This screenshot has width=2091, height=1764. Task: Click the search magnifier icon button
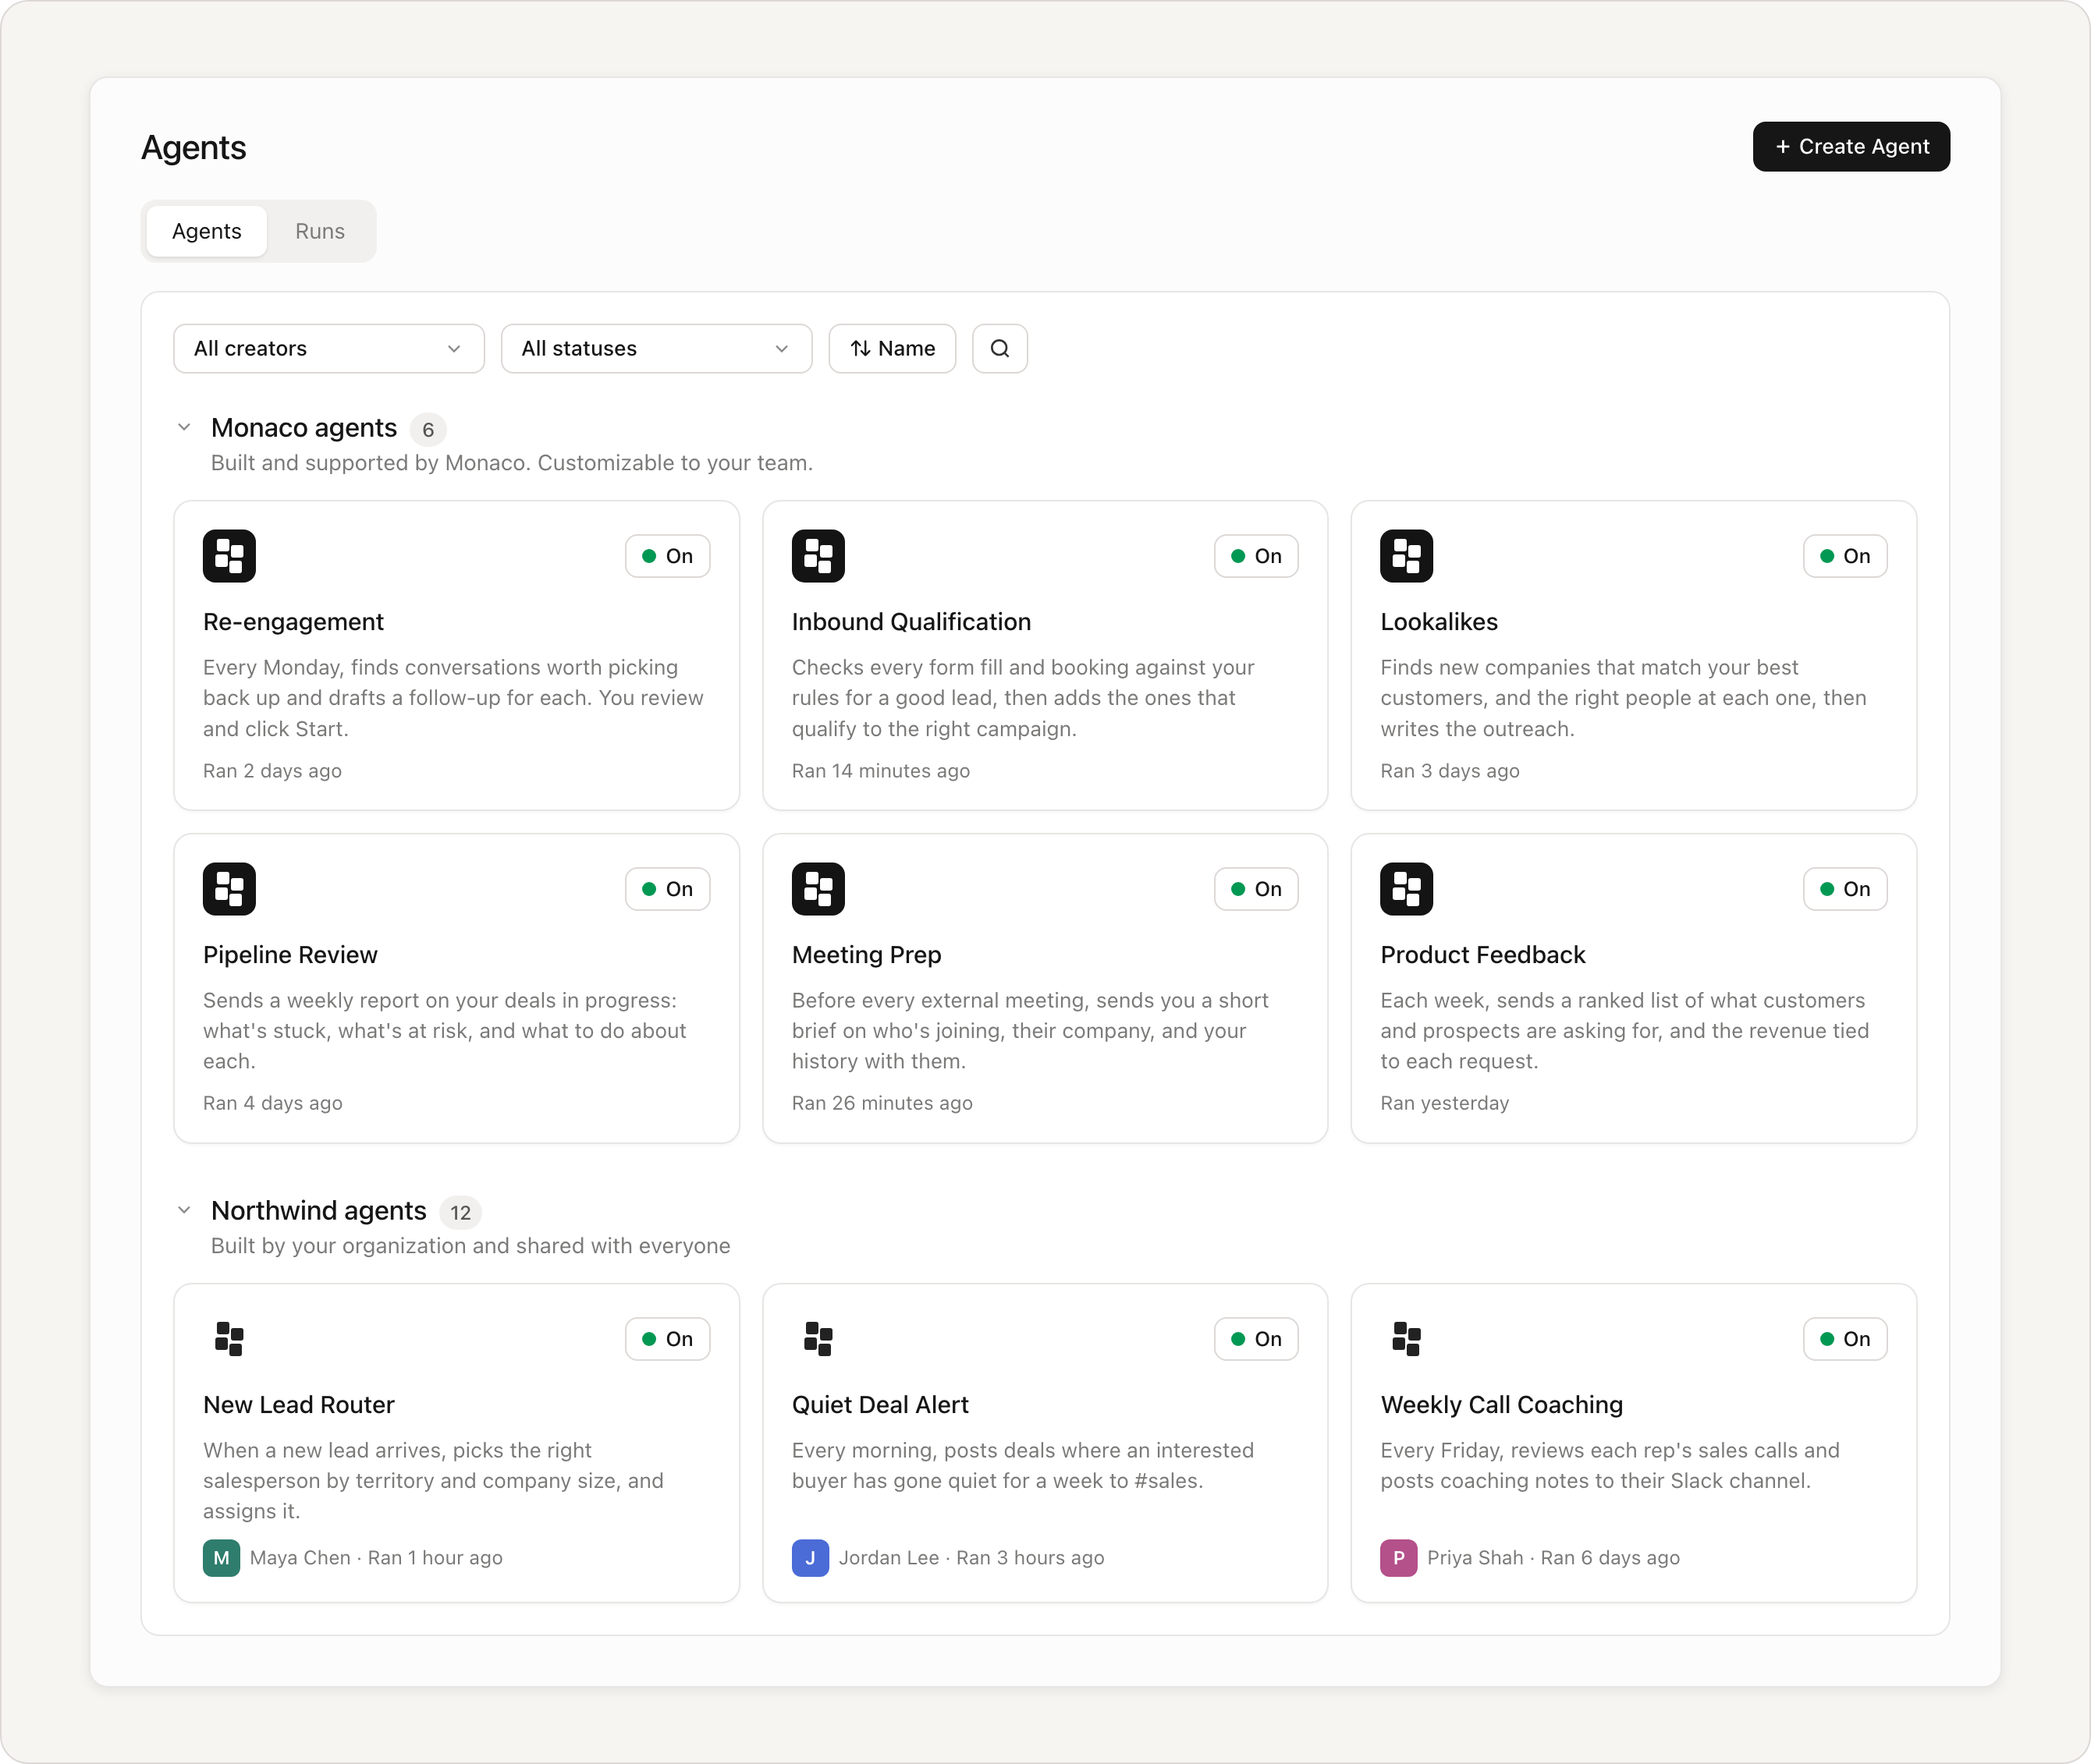coord(999,348)
